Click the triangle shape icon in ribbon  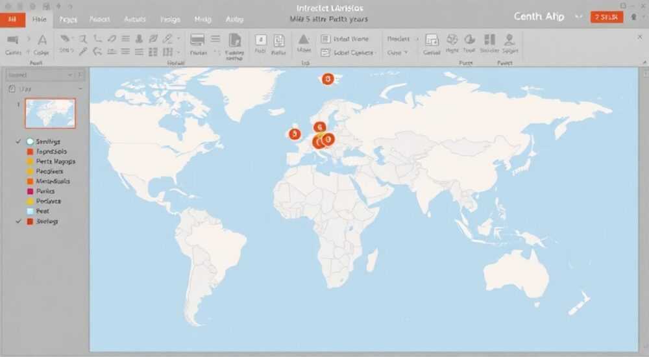[x=303, y=39]
